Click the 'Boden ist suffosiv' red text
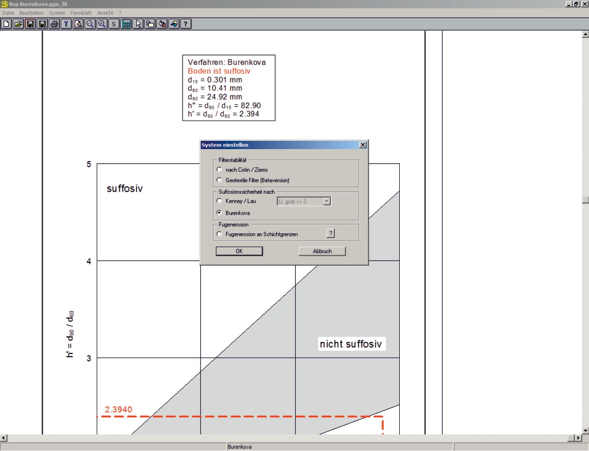Screen dimensions: 589x451 click(219, 71)
